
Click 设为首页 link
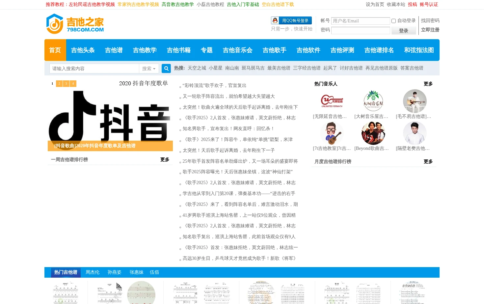[x=375, y=5]
